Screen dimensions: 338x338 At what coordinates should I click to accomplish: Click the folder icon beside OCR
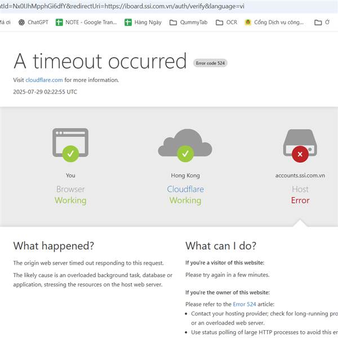click(x=220, y=23)
